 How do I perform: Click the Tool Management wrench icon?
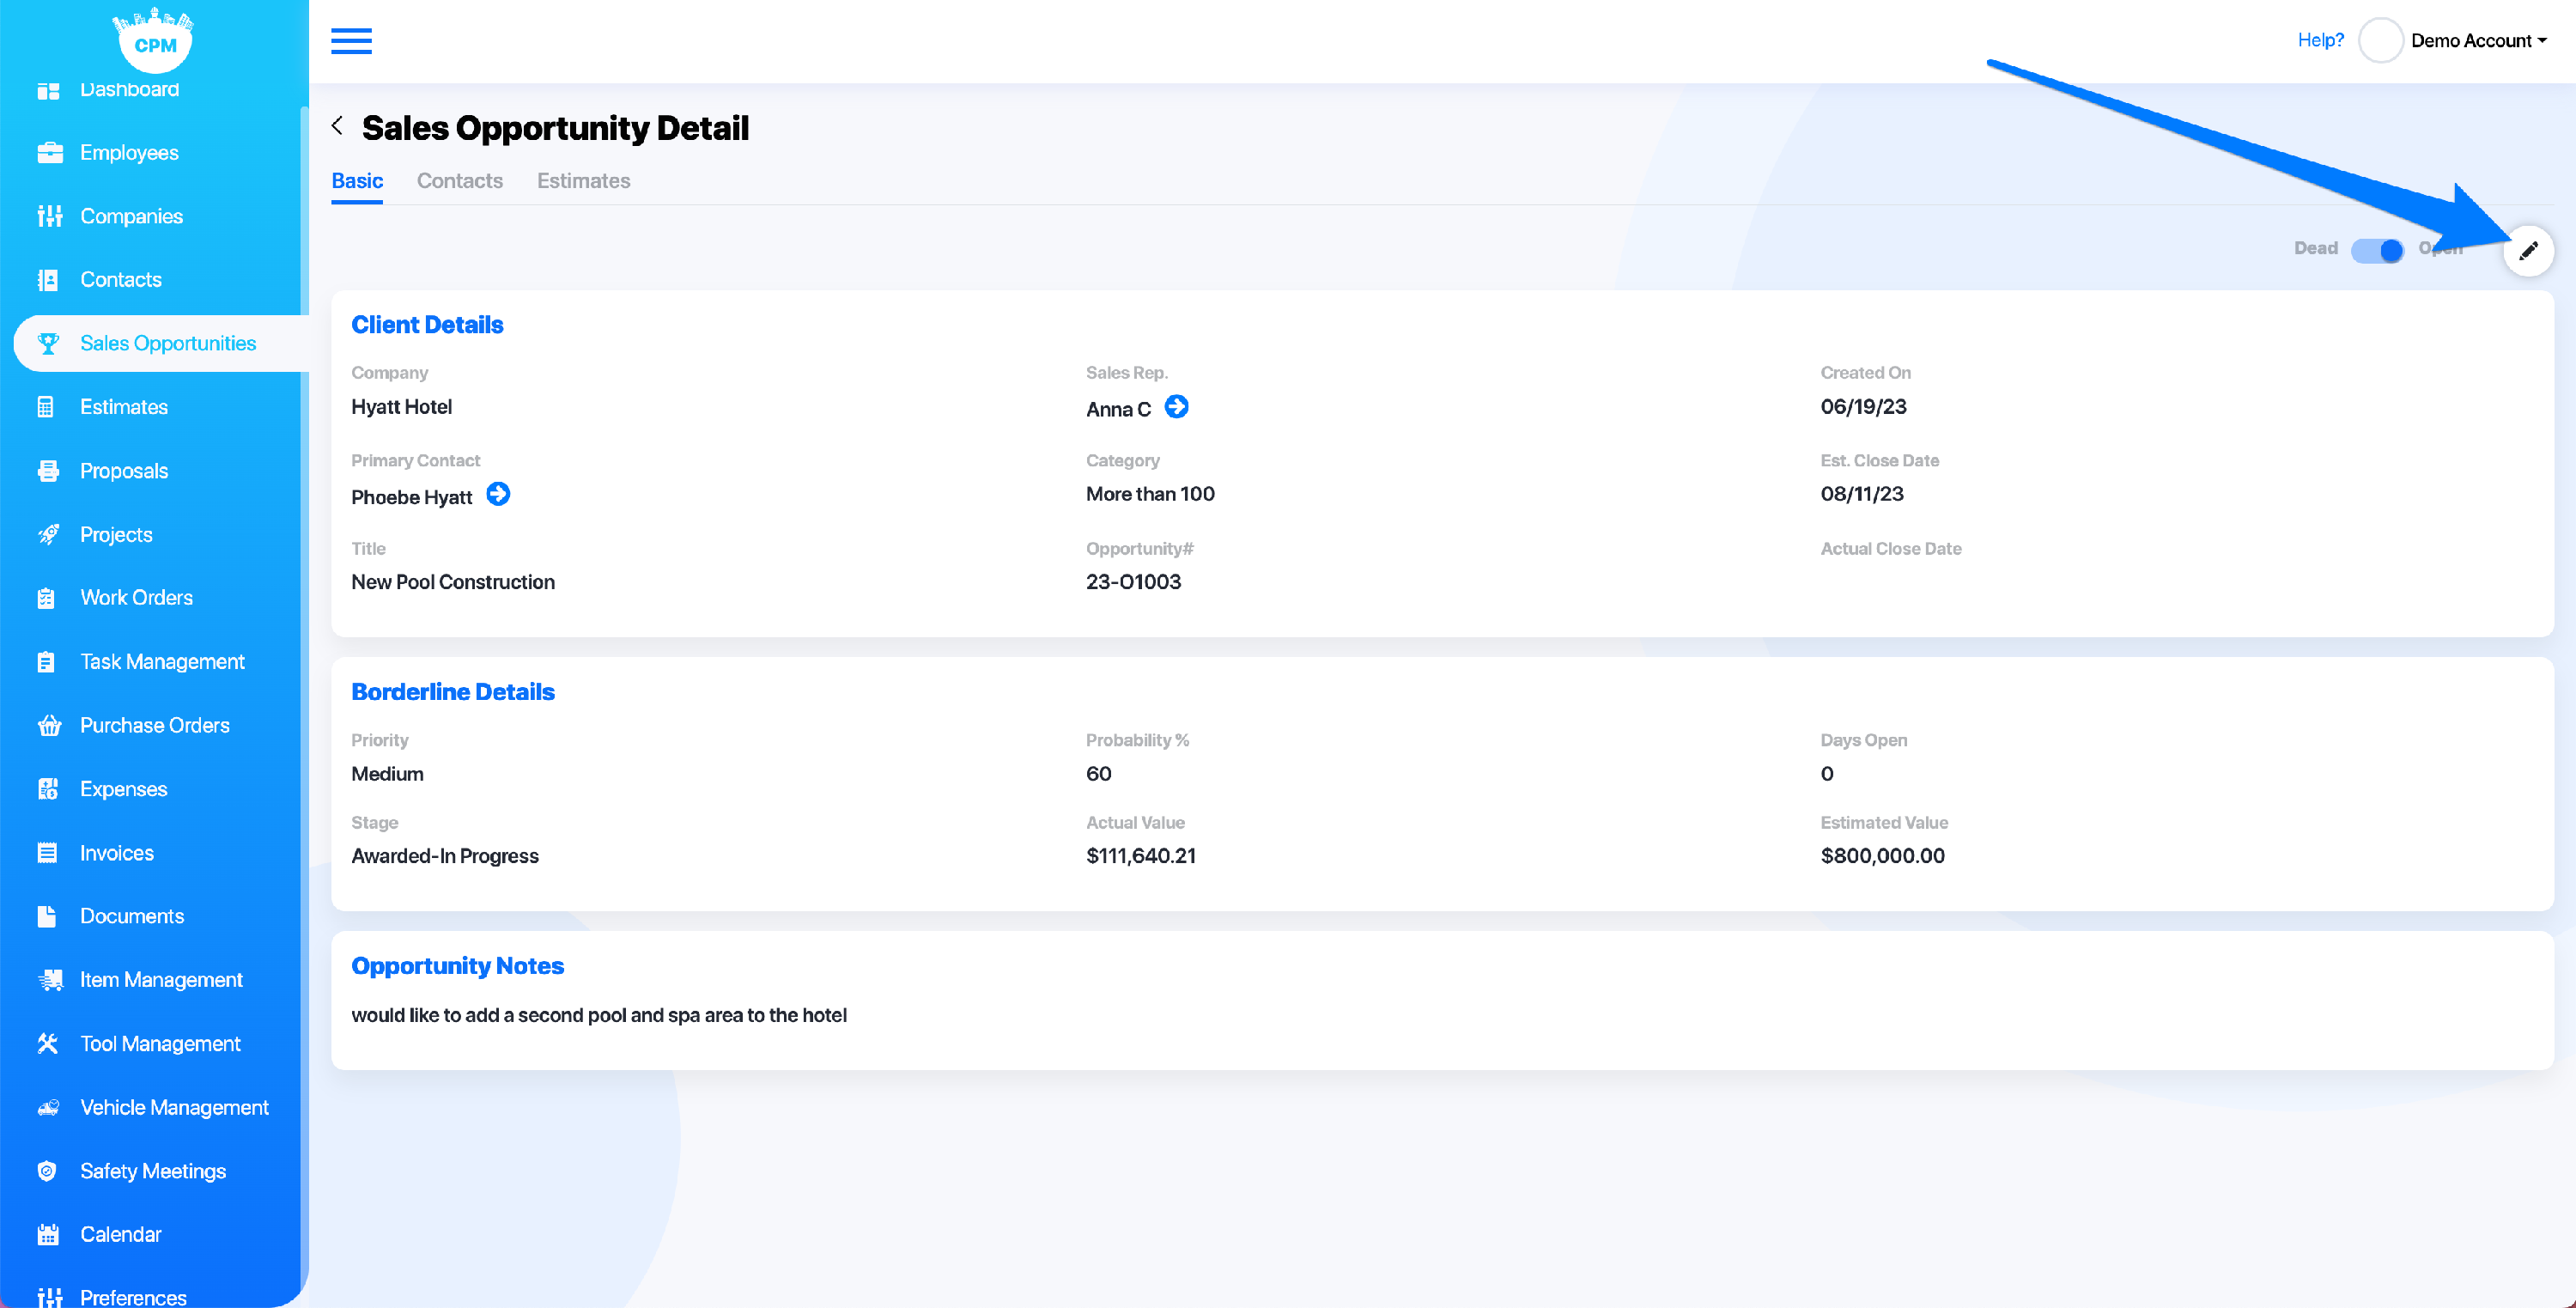pyautogui.click(x=47, y=1044)
